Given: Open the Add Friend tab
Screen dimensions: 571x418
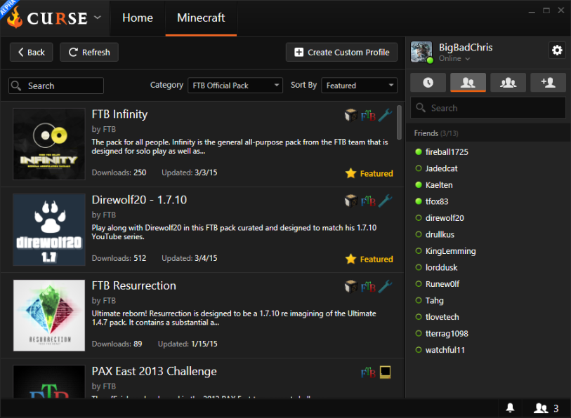Looking at the screenshot, I should click(x=548, y=82).
